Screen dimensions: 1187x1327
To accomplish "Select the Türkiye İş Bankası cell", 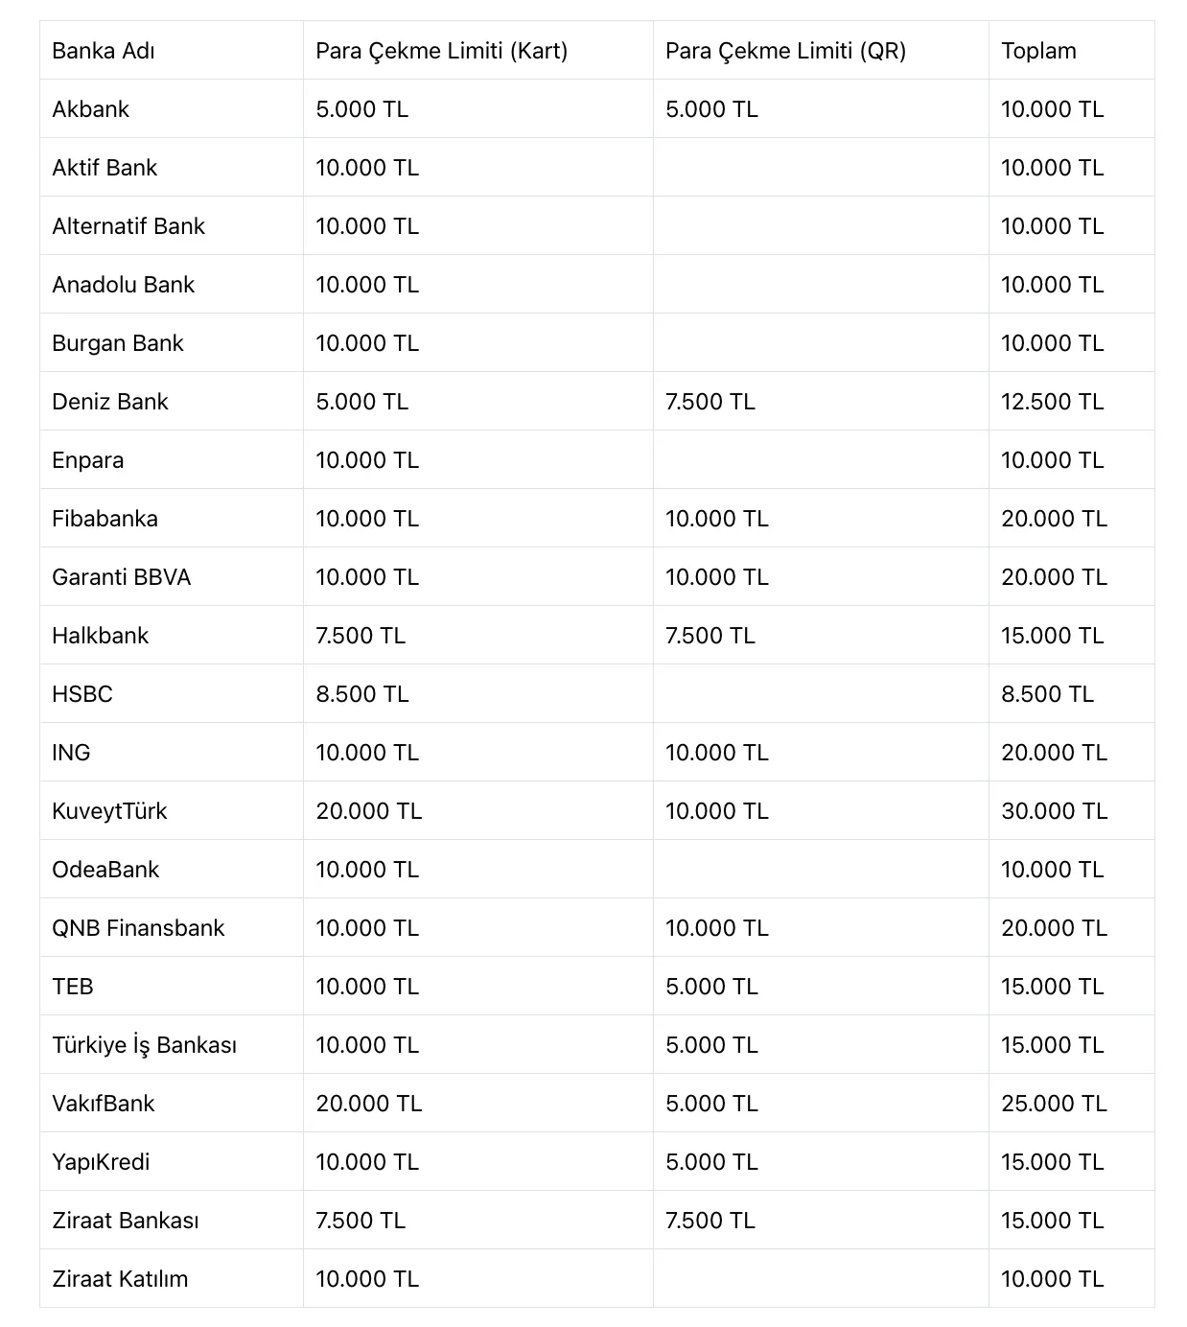I will click(144, 1045).
